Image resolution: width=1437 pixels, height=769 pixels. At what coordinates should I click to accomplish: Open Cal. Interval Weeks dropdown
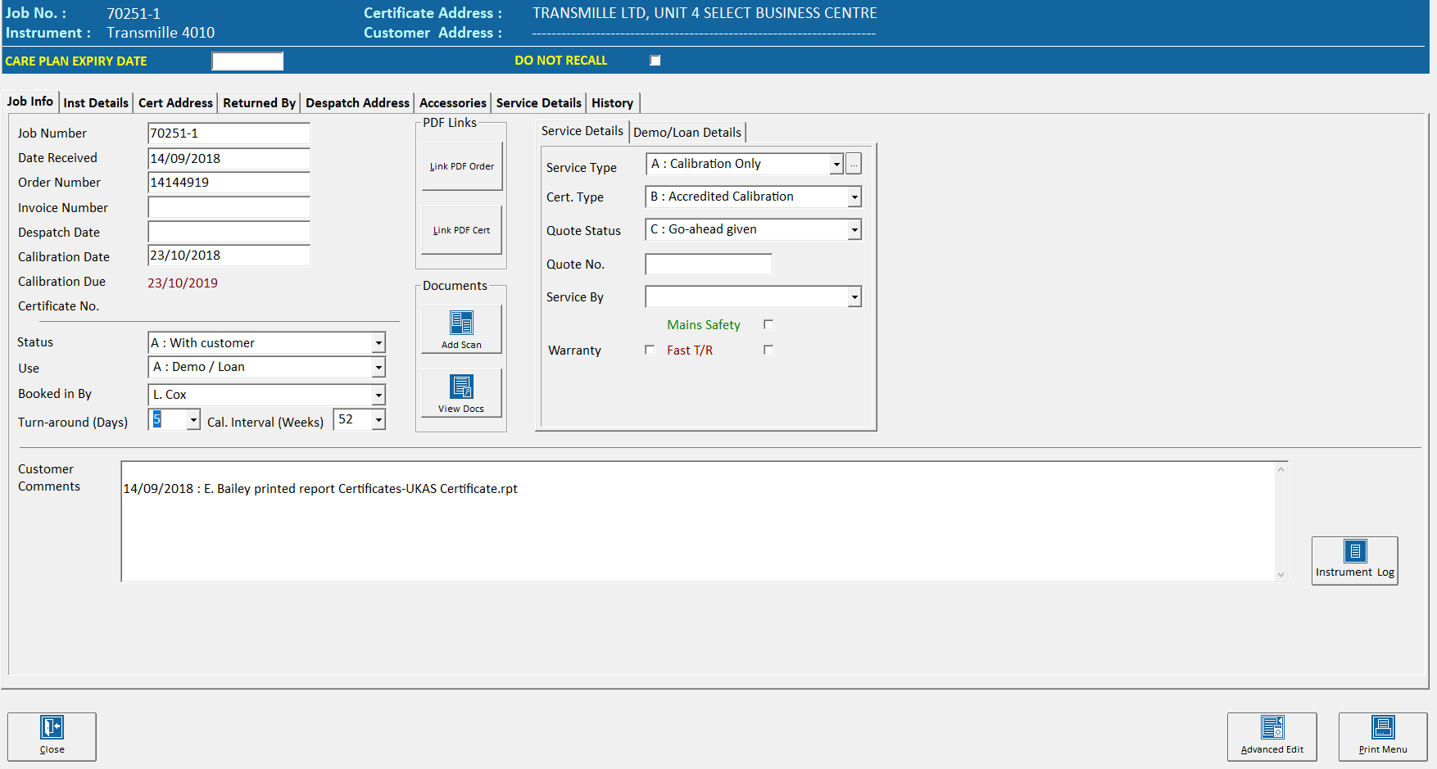379,419
